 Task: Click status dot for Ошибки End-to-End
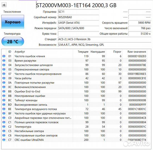pyautogui.click(x=4, y=91)
